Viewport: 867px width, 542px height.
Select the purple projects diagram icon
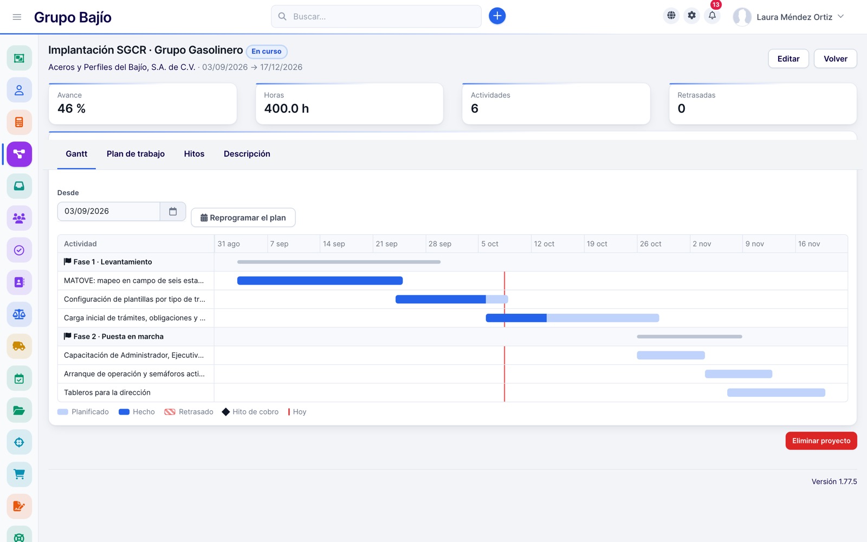[x=19, y=154]
